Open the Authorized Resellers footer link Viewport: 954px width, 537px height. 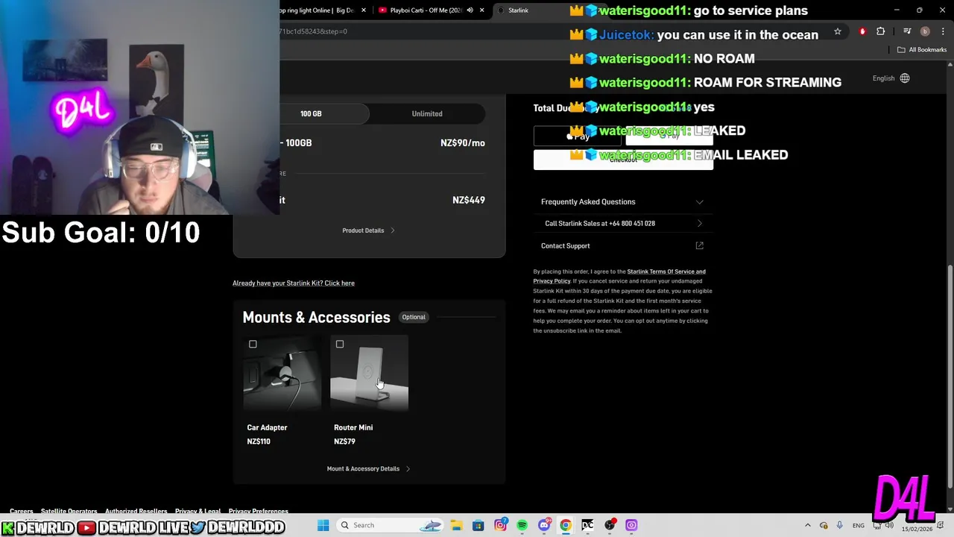(x=136, y=512)
